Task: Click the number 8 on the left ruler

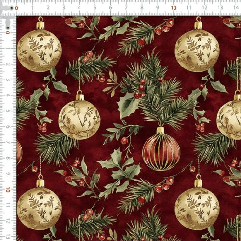Action: tap(8, 158)
